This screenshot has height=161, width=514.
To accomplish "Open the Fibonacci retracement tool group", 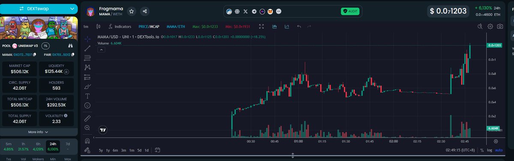I will tap(87, 57).
